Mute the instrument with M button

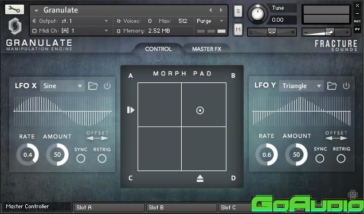click(x=238, y=29)
